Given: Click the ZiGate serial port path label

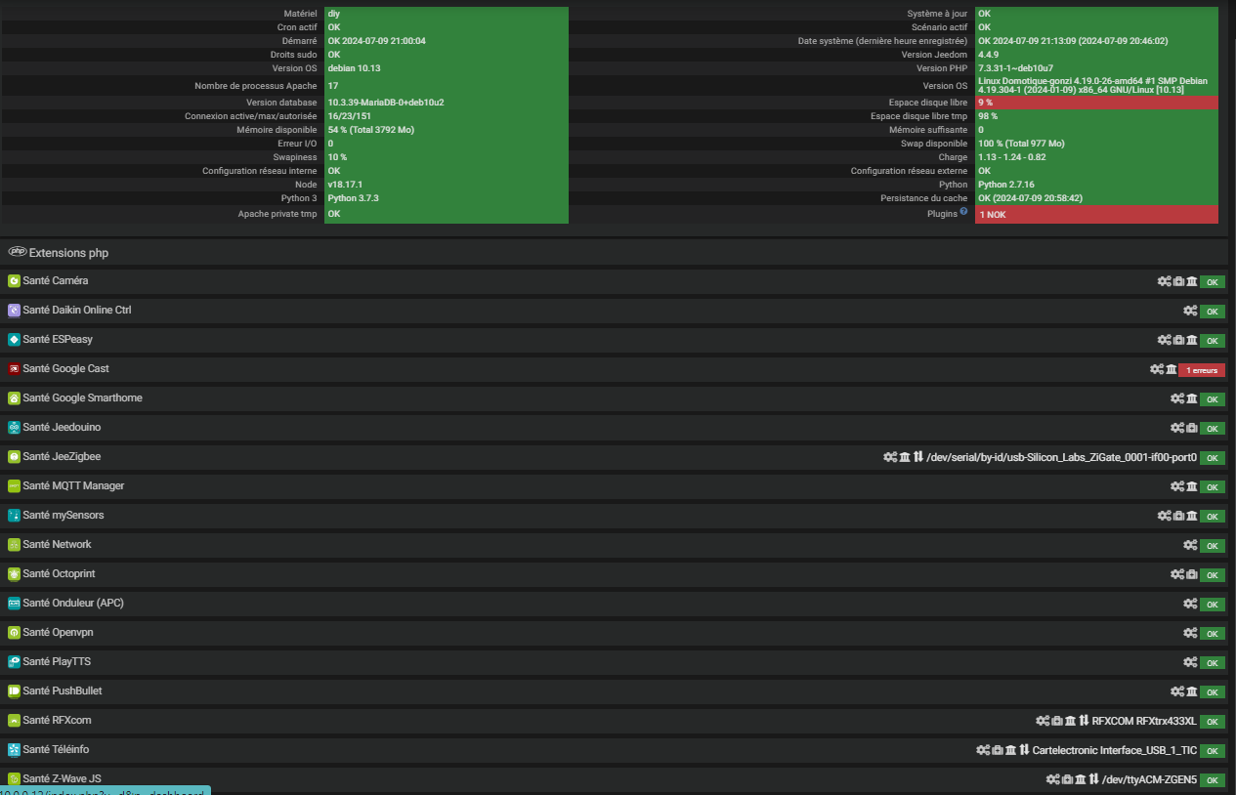Looking at the screenshot, I should point(1061,457).
